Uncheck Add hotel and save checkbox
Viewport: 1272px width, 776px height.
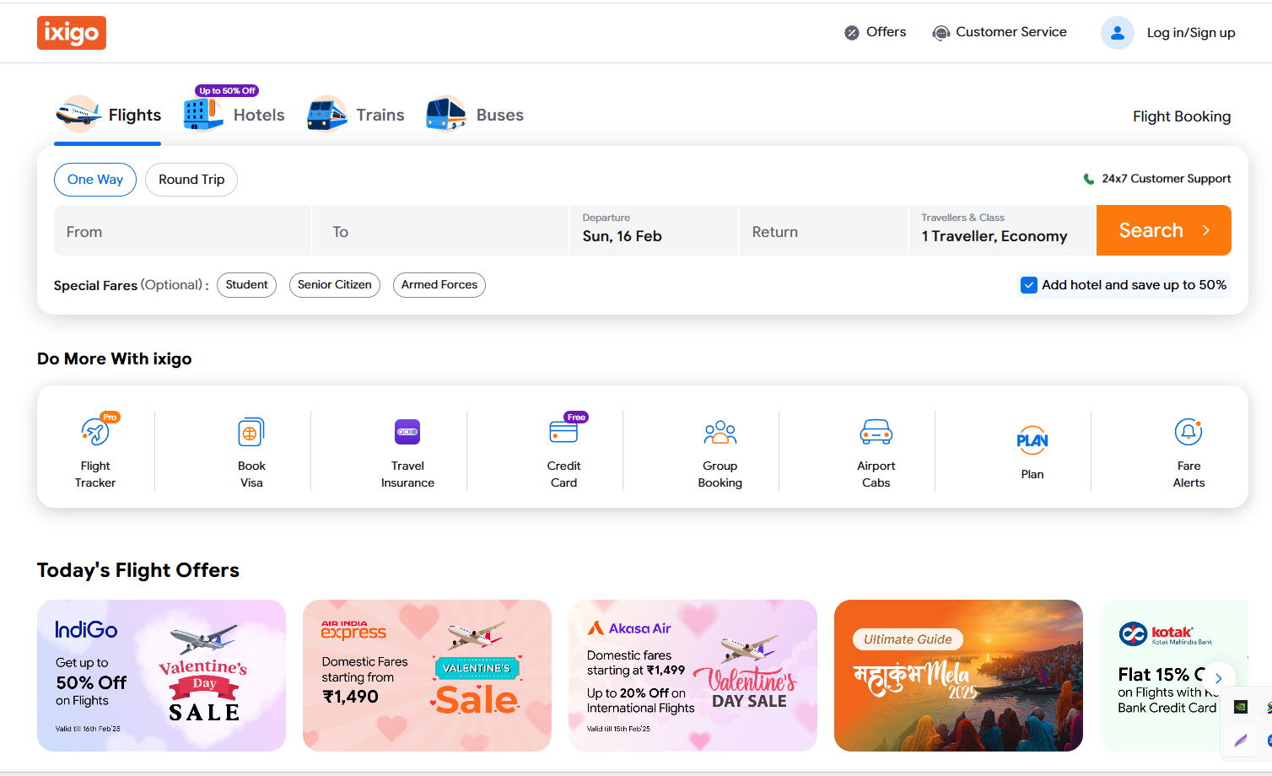click(x=1029, y=285)
